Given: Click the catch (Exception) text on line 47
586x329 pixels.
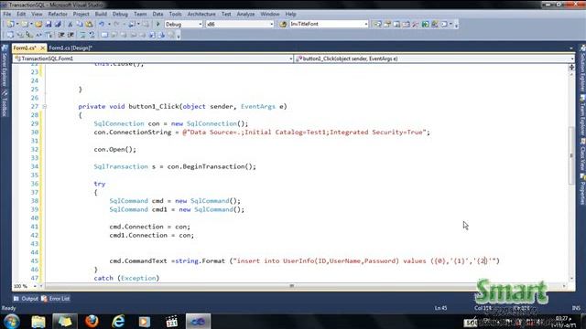Looking at the screenshot, I should click(126, 278).
